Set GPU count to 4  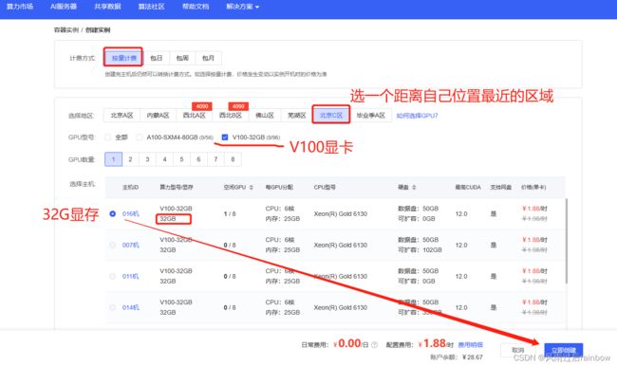(x=164, y=159)
